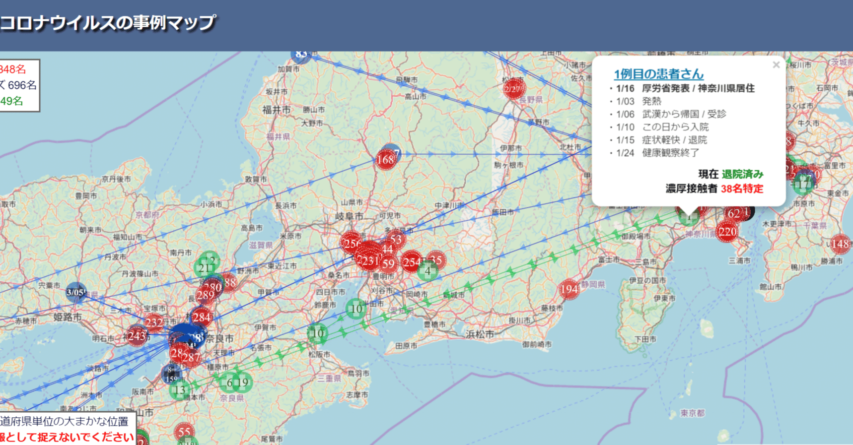Viewport: 853px width, 445px height.
Task: Open the 1例目の患者さん link in popup
Action: click(x=658, y=74)
